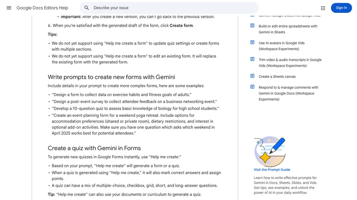This screenshot has width=357, height=200.
Task: Open the hamburger main menu
Action: (9, 8)
